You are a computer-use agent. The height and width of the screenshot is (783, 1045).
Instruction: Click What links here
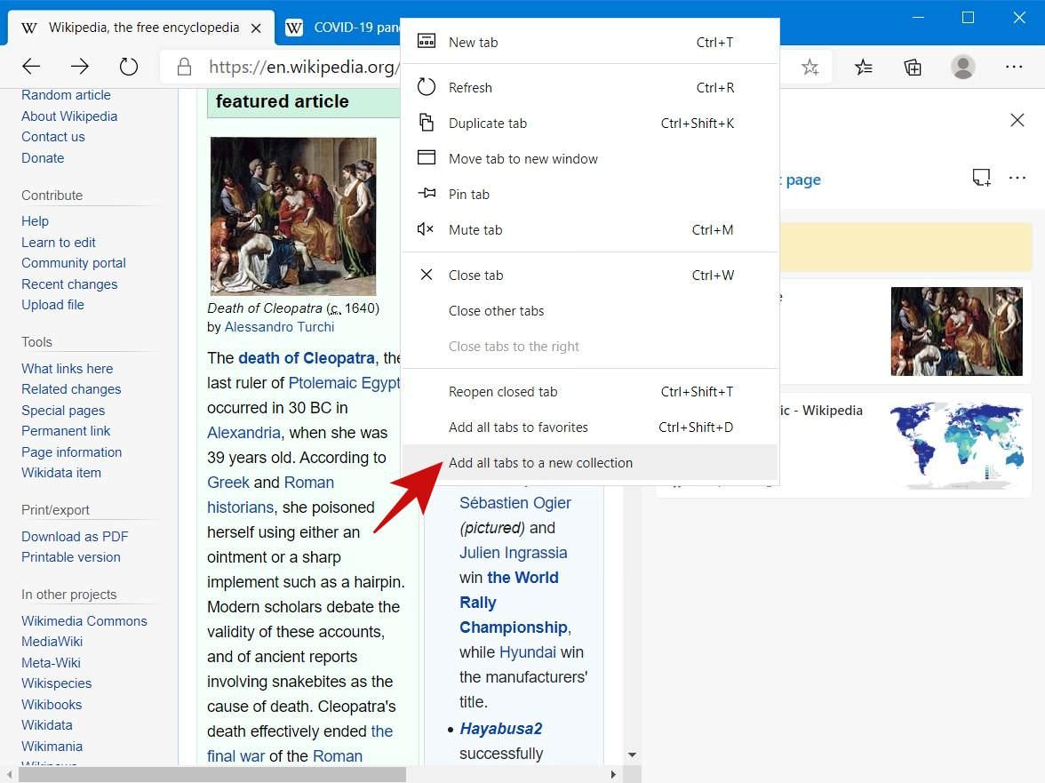point(68,369)
